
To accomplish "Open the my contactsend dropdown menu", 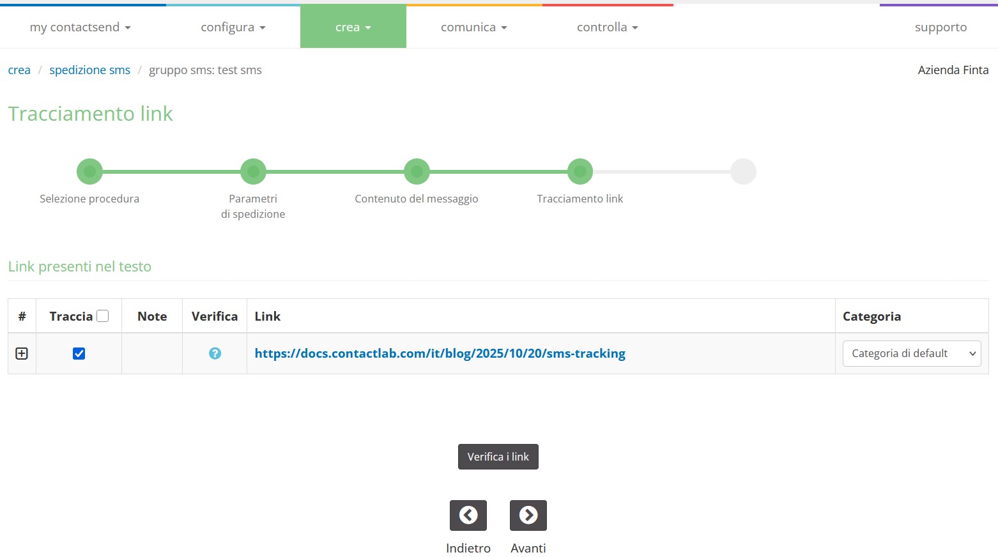I will coord(80,27).
